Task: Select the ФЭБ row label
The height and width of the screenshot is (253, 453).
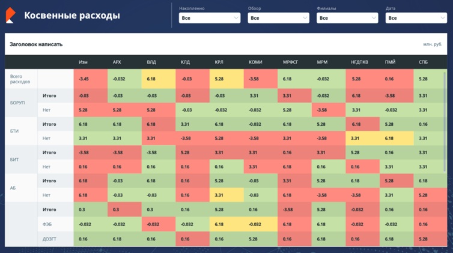Action: coord(46,224)
